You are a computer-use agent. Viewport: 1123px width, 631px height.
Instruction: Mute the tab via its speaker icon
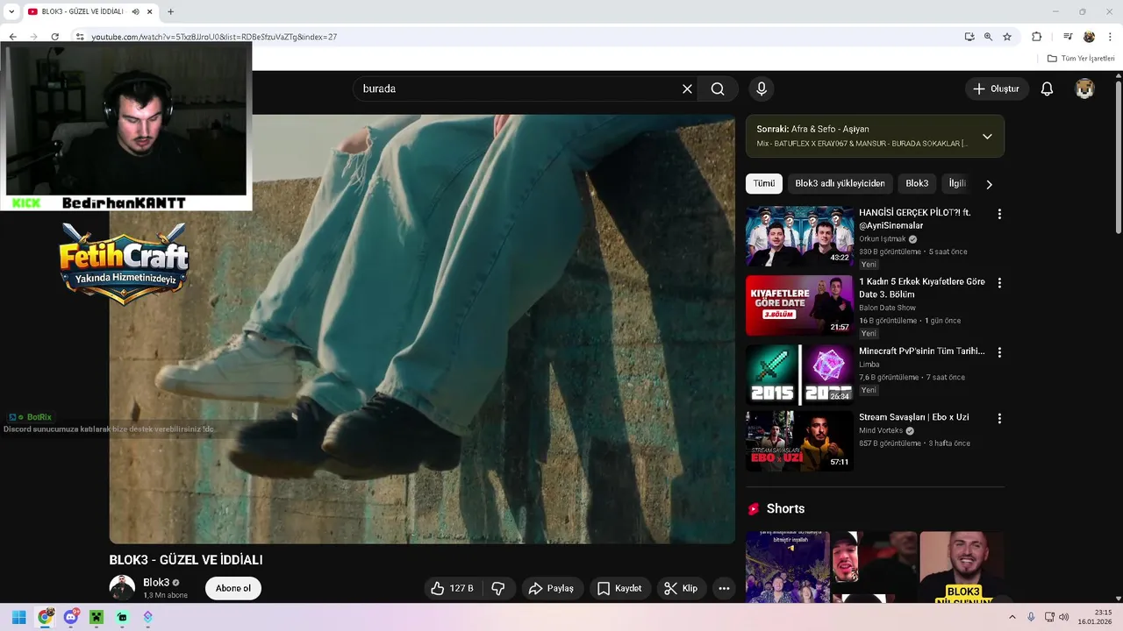pos(135,11)
